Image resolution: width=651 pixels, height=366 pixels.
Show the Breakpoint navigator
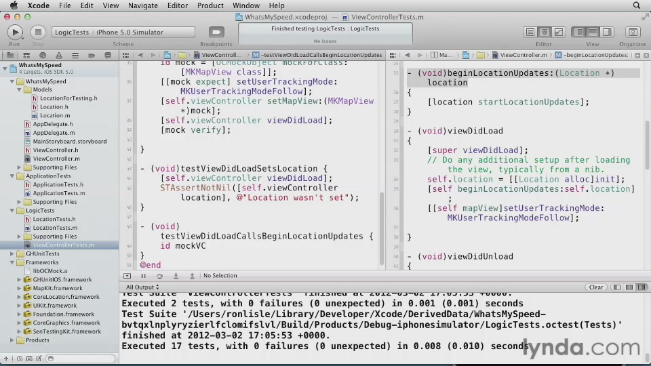tap(92, 55)
